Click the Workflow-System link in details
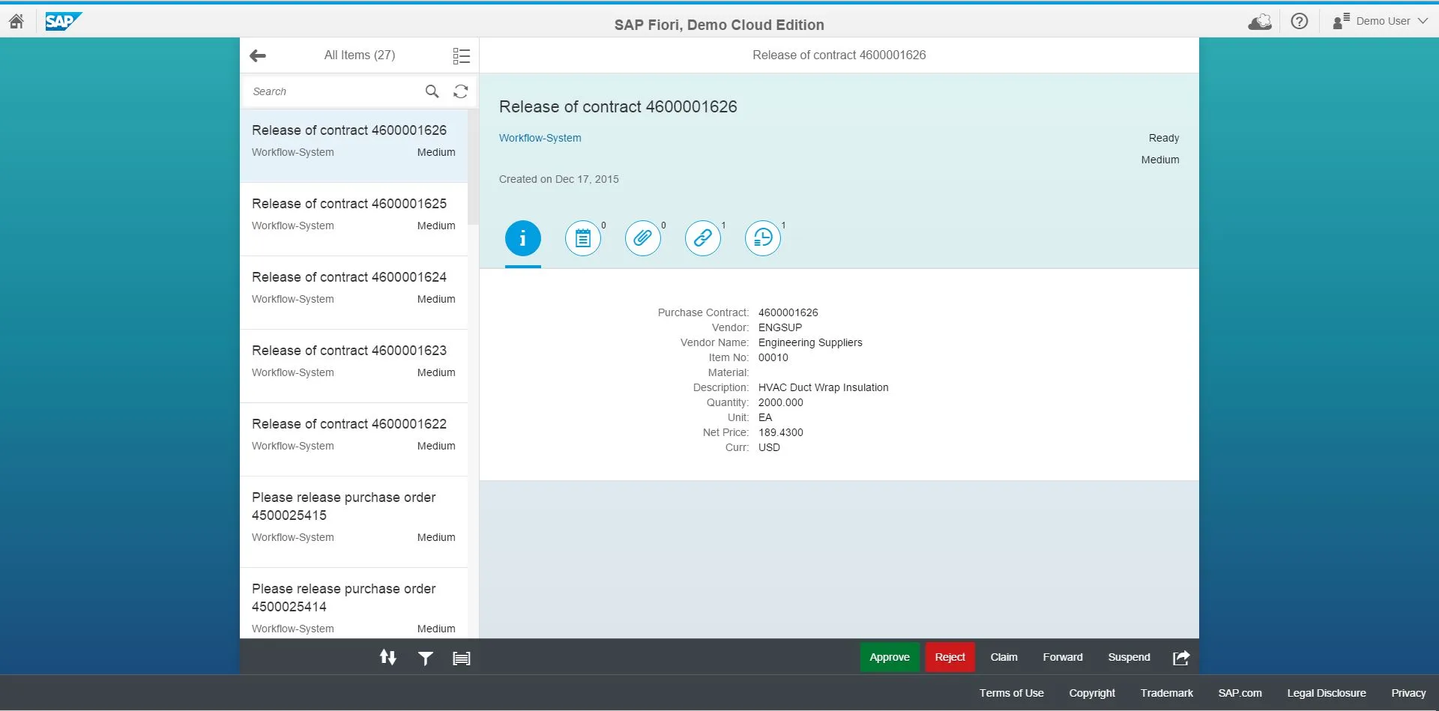The image size is (1439, 711). point(540,138)
